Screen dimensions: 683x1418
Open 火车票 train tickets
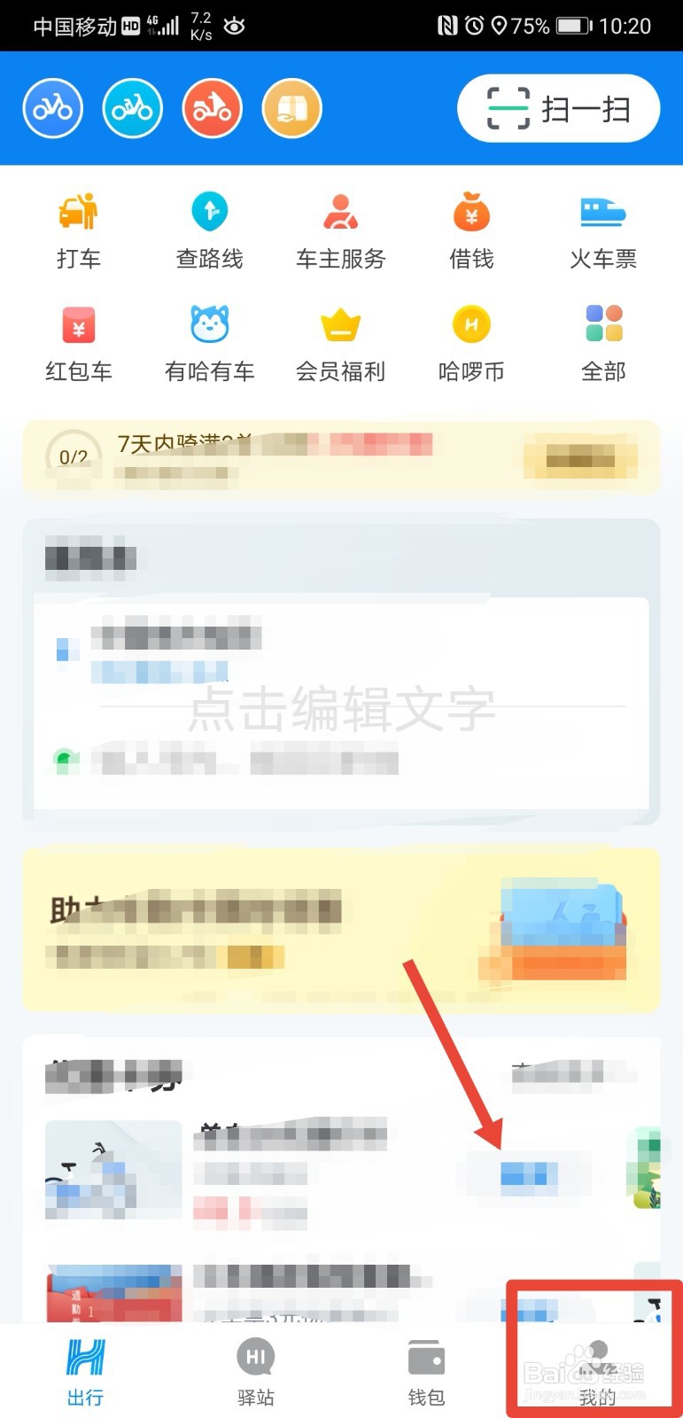tap(603, 230)
